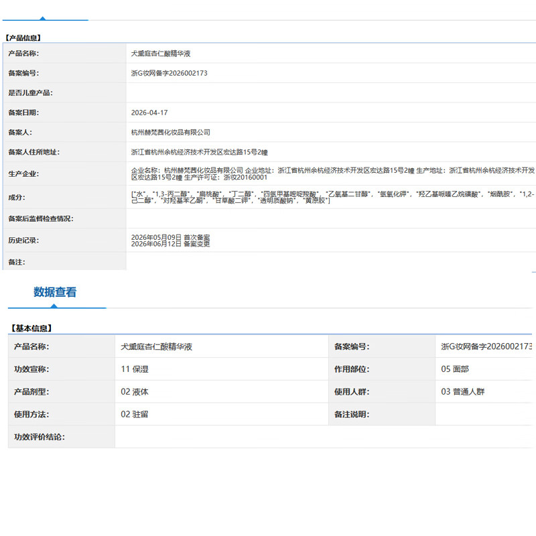Open the 数据查看 tab heading
Image resolution: width=536 pixels, height=536 pixels.
(55, 292)
